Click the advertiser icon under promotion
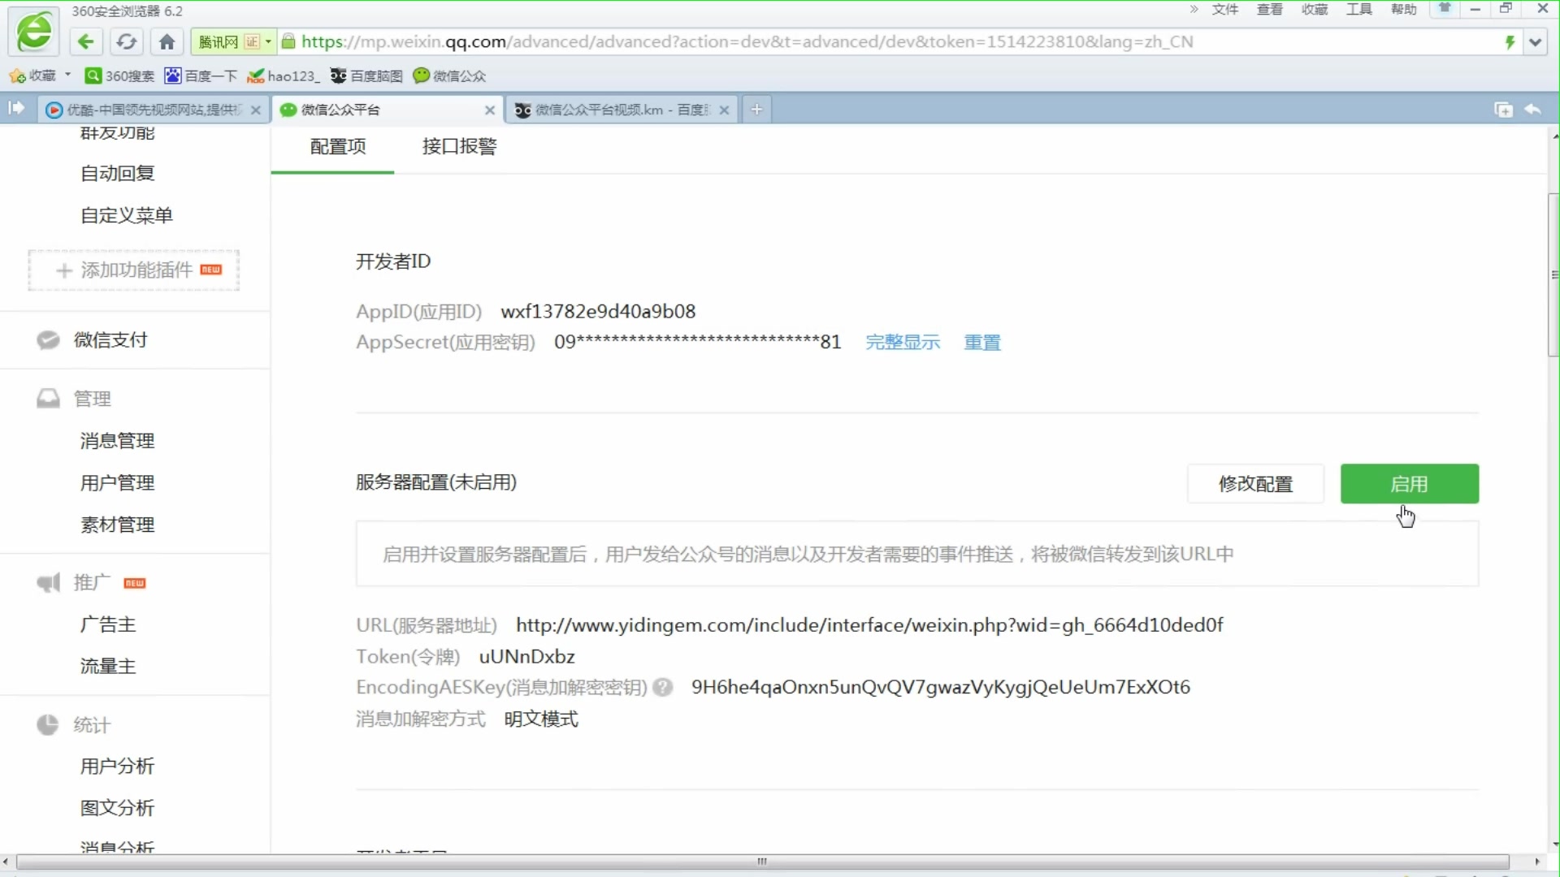This screenshot has height=877, width=1560. 107,623
